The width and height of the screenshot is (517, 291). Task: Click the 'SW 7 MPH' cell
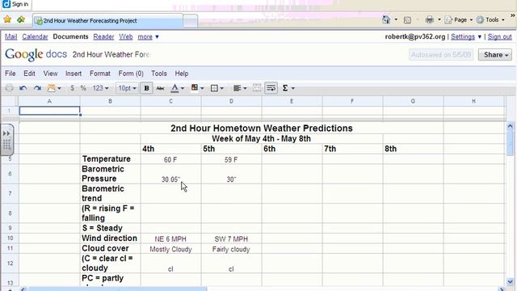click(x=231, y=238)
